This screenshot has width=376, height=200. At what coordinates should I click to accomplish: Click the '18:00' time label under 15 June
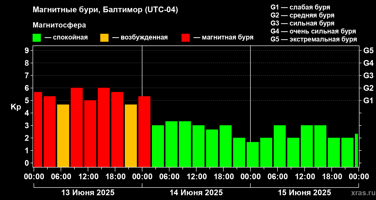(x=332, y=177)
